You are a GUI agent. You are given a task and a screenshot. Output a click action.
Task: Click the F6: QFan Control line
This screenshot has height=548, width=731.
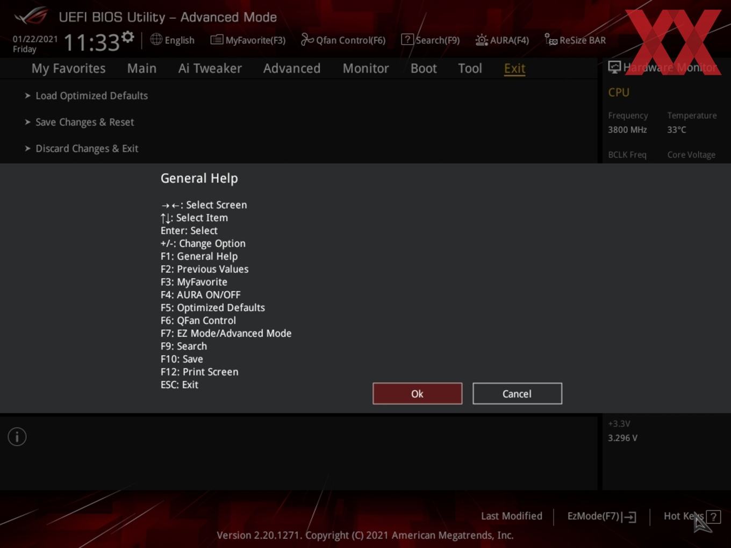pyautogui.click(x=198, y=320)
